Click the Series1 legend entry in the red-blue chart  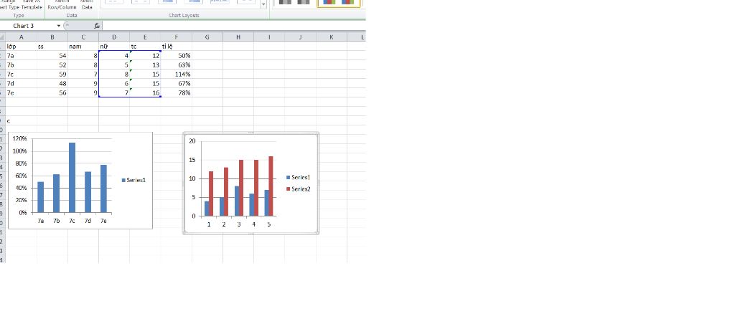298,177
